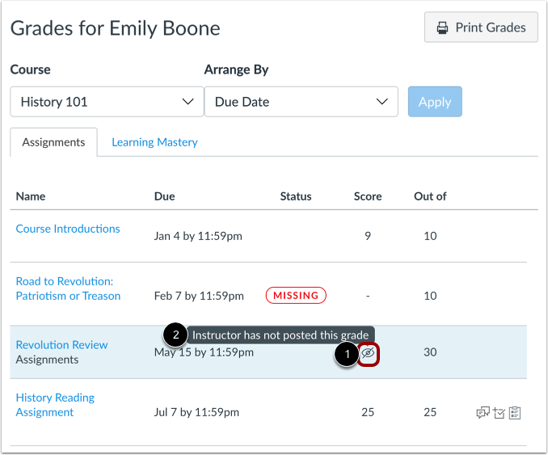Click the hidden-grade eye icon for Revolution Review
The width and height of the screenshot is (548, 455).
click(368, 353)
